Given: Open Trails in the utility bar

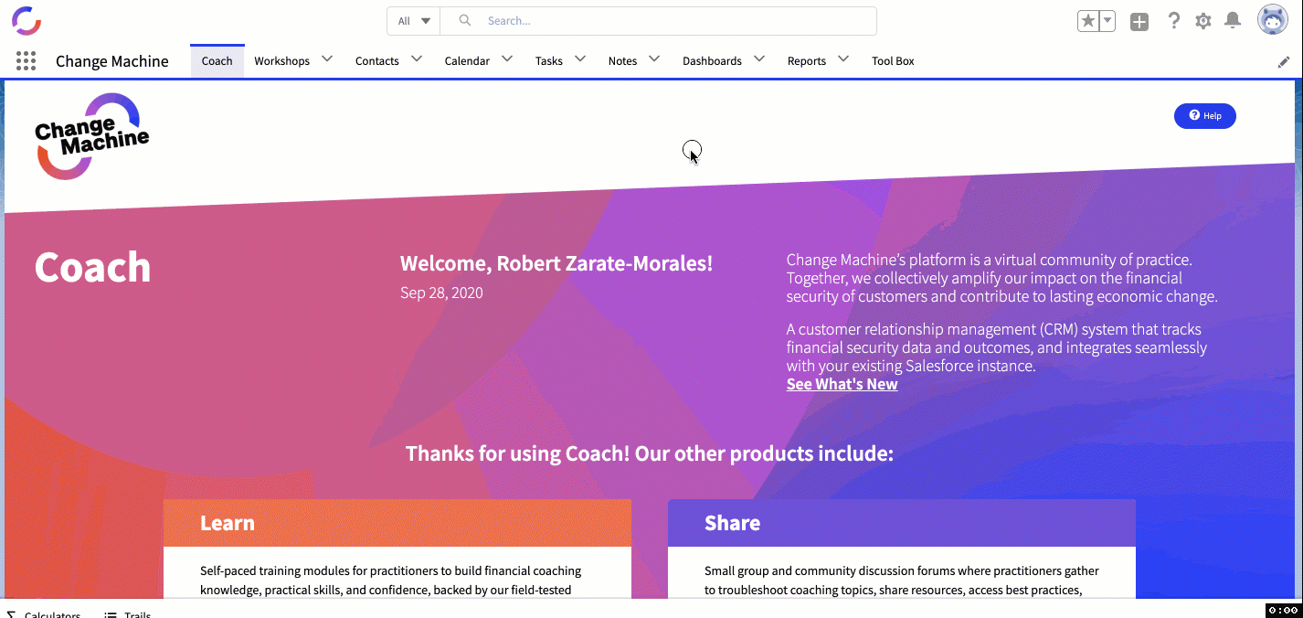Looking at the screenshot, I should tap(128, 613).
